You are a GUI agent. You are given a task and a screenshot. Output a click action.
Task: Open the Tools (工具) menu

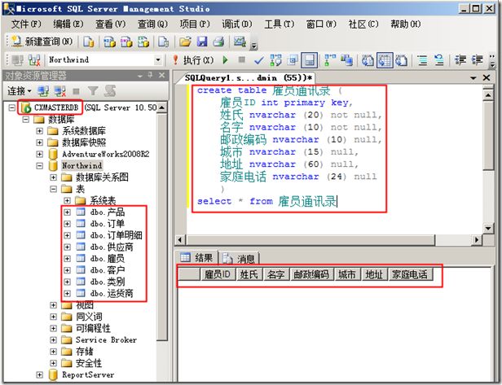tap(280, 24)
